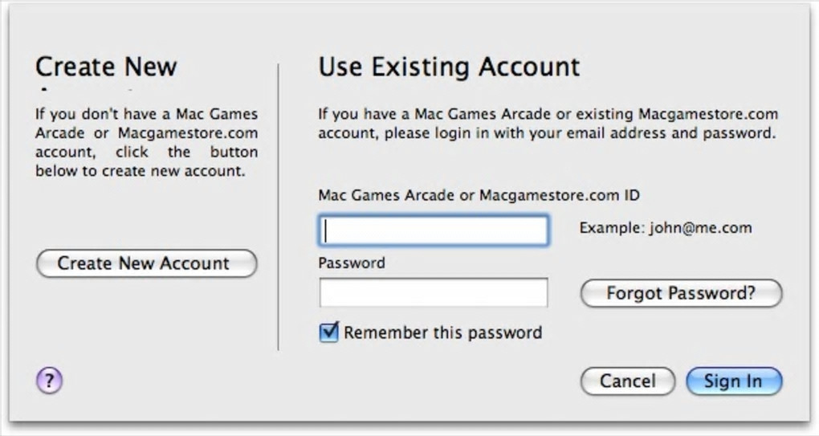The height and width of the screenshot is (436, 819).
Task: Uncheck the Remember this password checkbox
Action: (329, 332)
